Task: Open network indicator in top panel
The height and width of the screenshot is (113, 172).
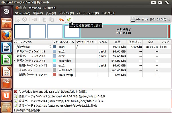Action: click(167, 2)
